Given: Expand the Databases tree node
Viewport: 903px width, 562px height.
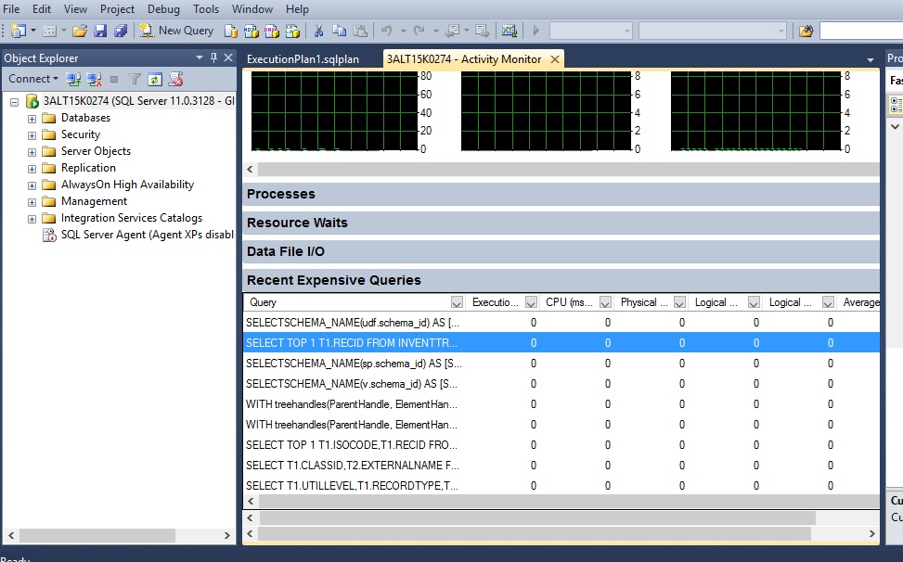Looking at the screenshot, I should (x=30, y=118).
